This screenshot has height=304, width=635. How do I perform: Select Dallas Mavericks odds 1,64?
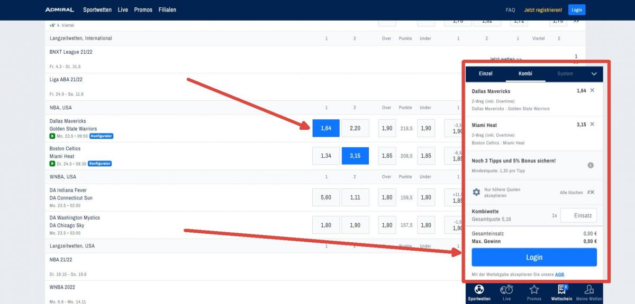pyautogui.click(x=326, y=128)
